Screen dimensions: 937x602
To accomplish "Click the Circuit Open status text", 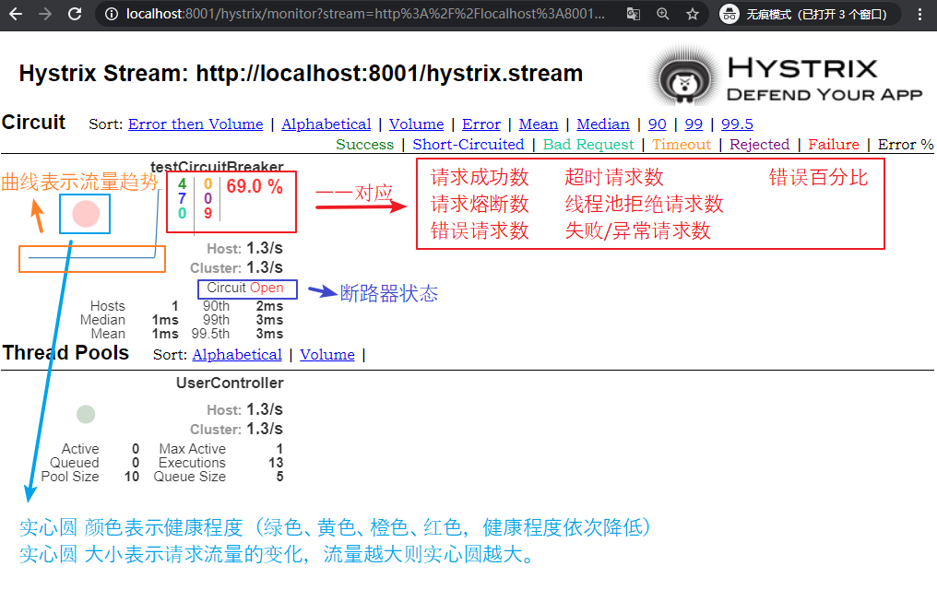I will coord(245,288).
